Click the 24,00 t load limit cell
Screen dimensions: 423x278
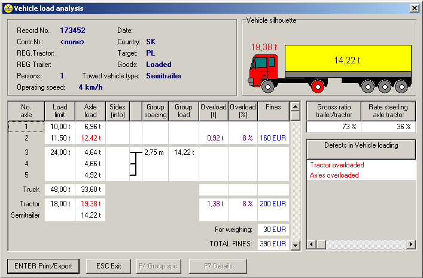[x=60, y=152]
